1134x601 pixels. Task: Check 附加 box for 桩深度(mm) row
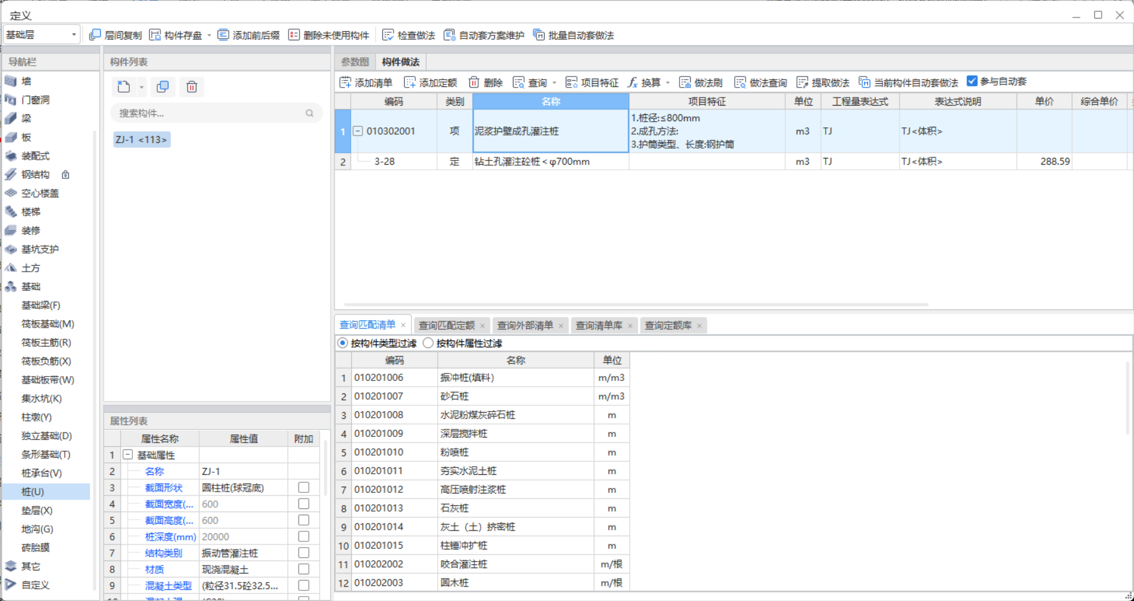[303, 536]
